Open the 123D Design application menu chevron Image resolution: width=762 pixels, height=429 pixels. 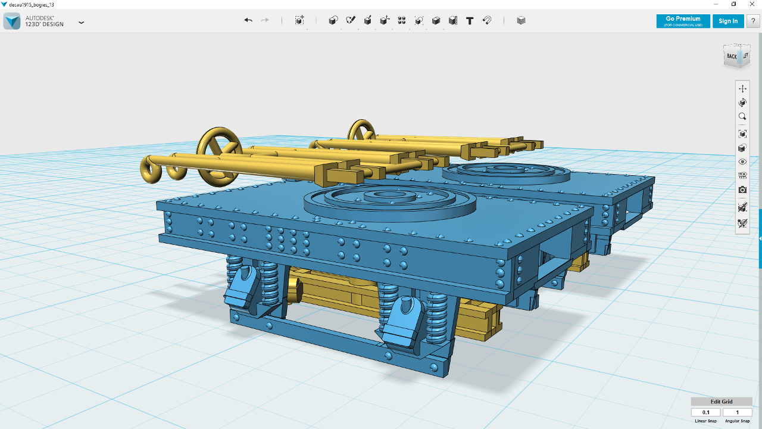click(82, 23)
